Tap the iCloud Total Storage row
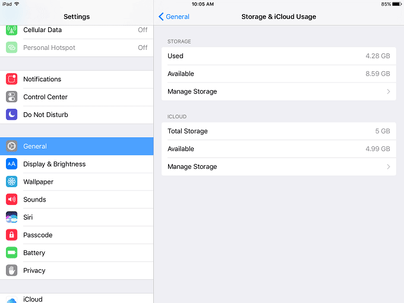 (x=279, y=131)
